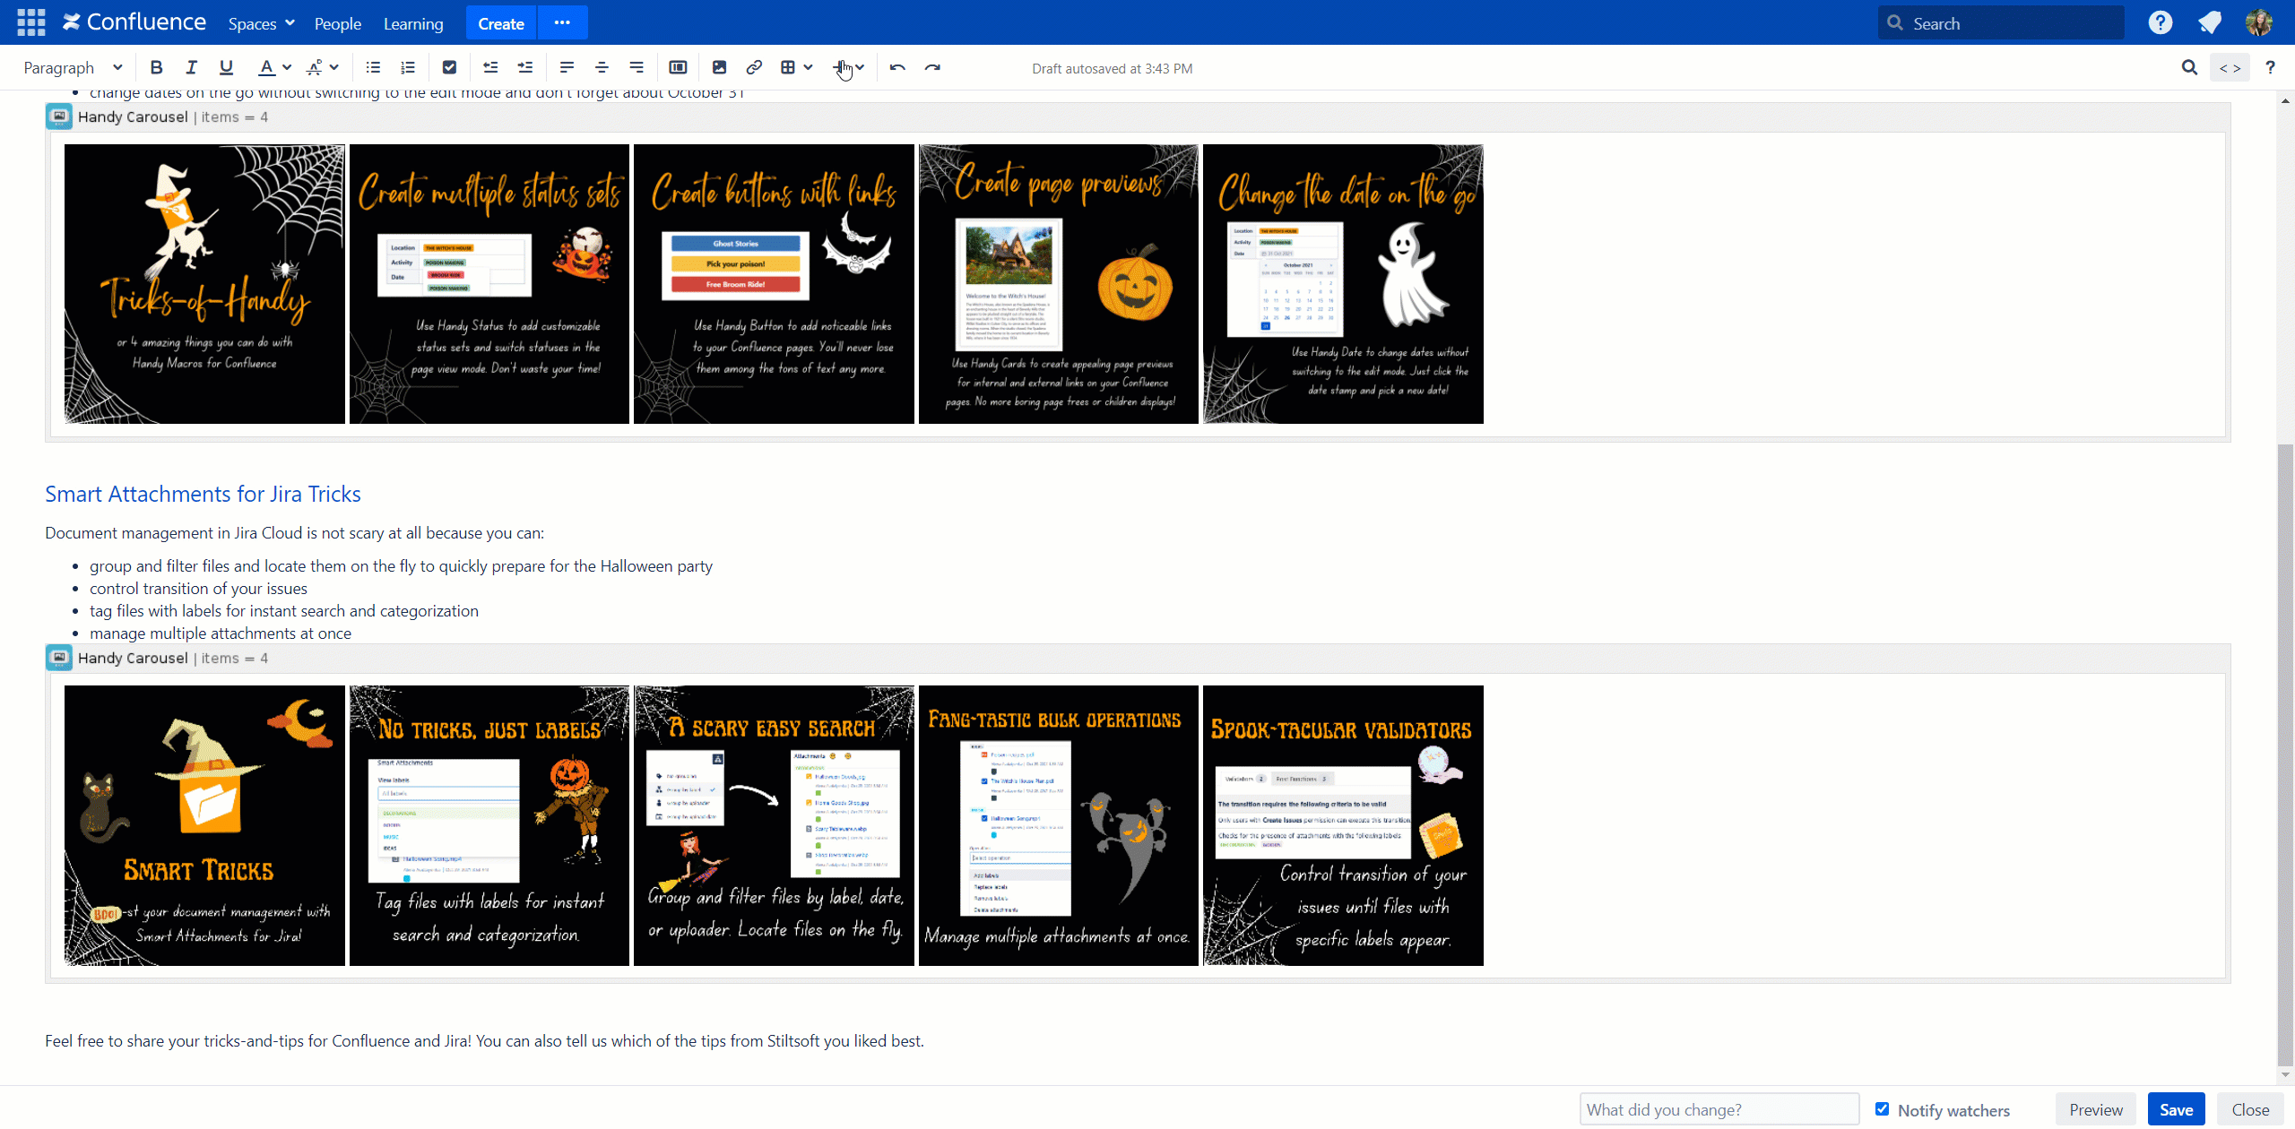
Task: Click the Create page previews image
Action: point(1059,284)
